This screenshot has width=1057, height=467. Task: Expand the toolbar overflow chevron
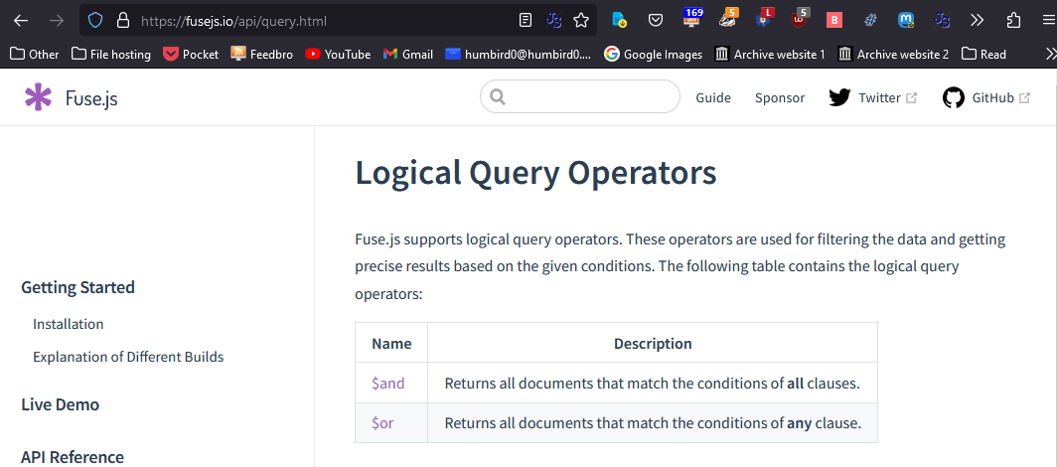point(977,20)
